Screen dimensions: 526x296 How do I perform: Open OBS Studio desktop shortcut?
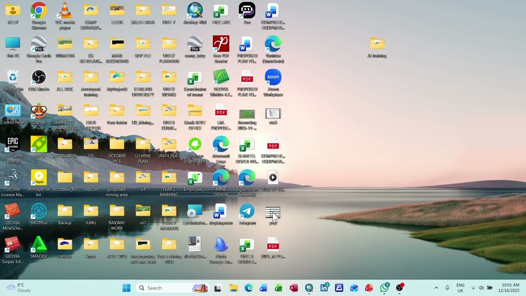coord(39,81)
